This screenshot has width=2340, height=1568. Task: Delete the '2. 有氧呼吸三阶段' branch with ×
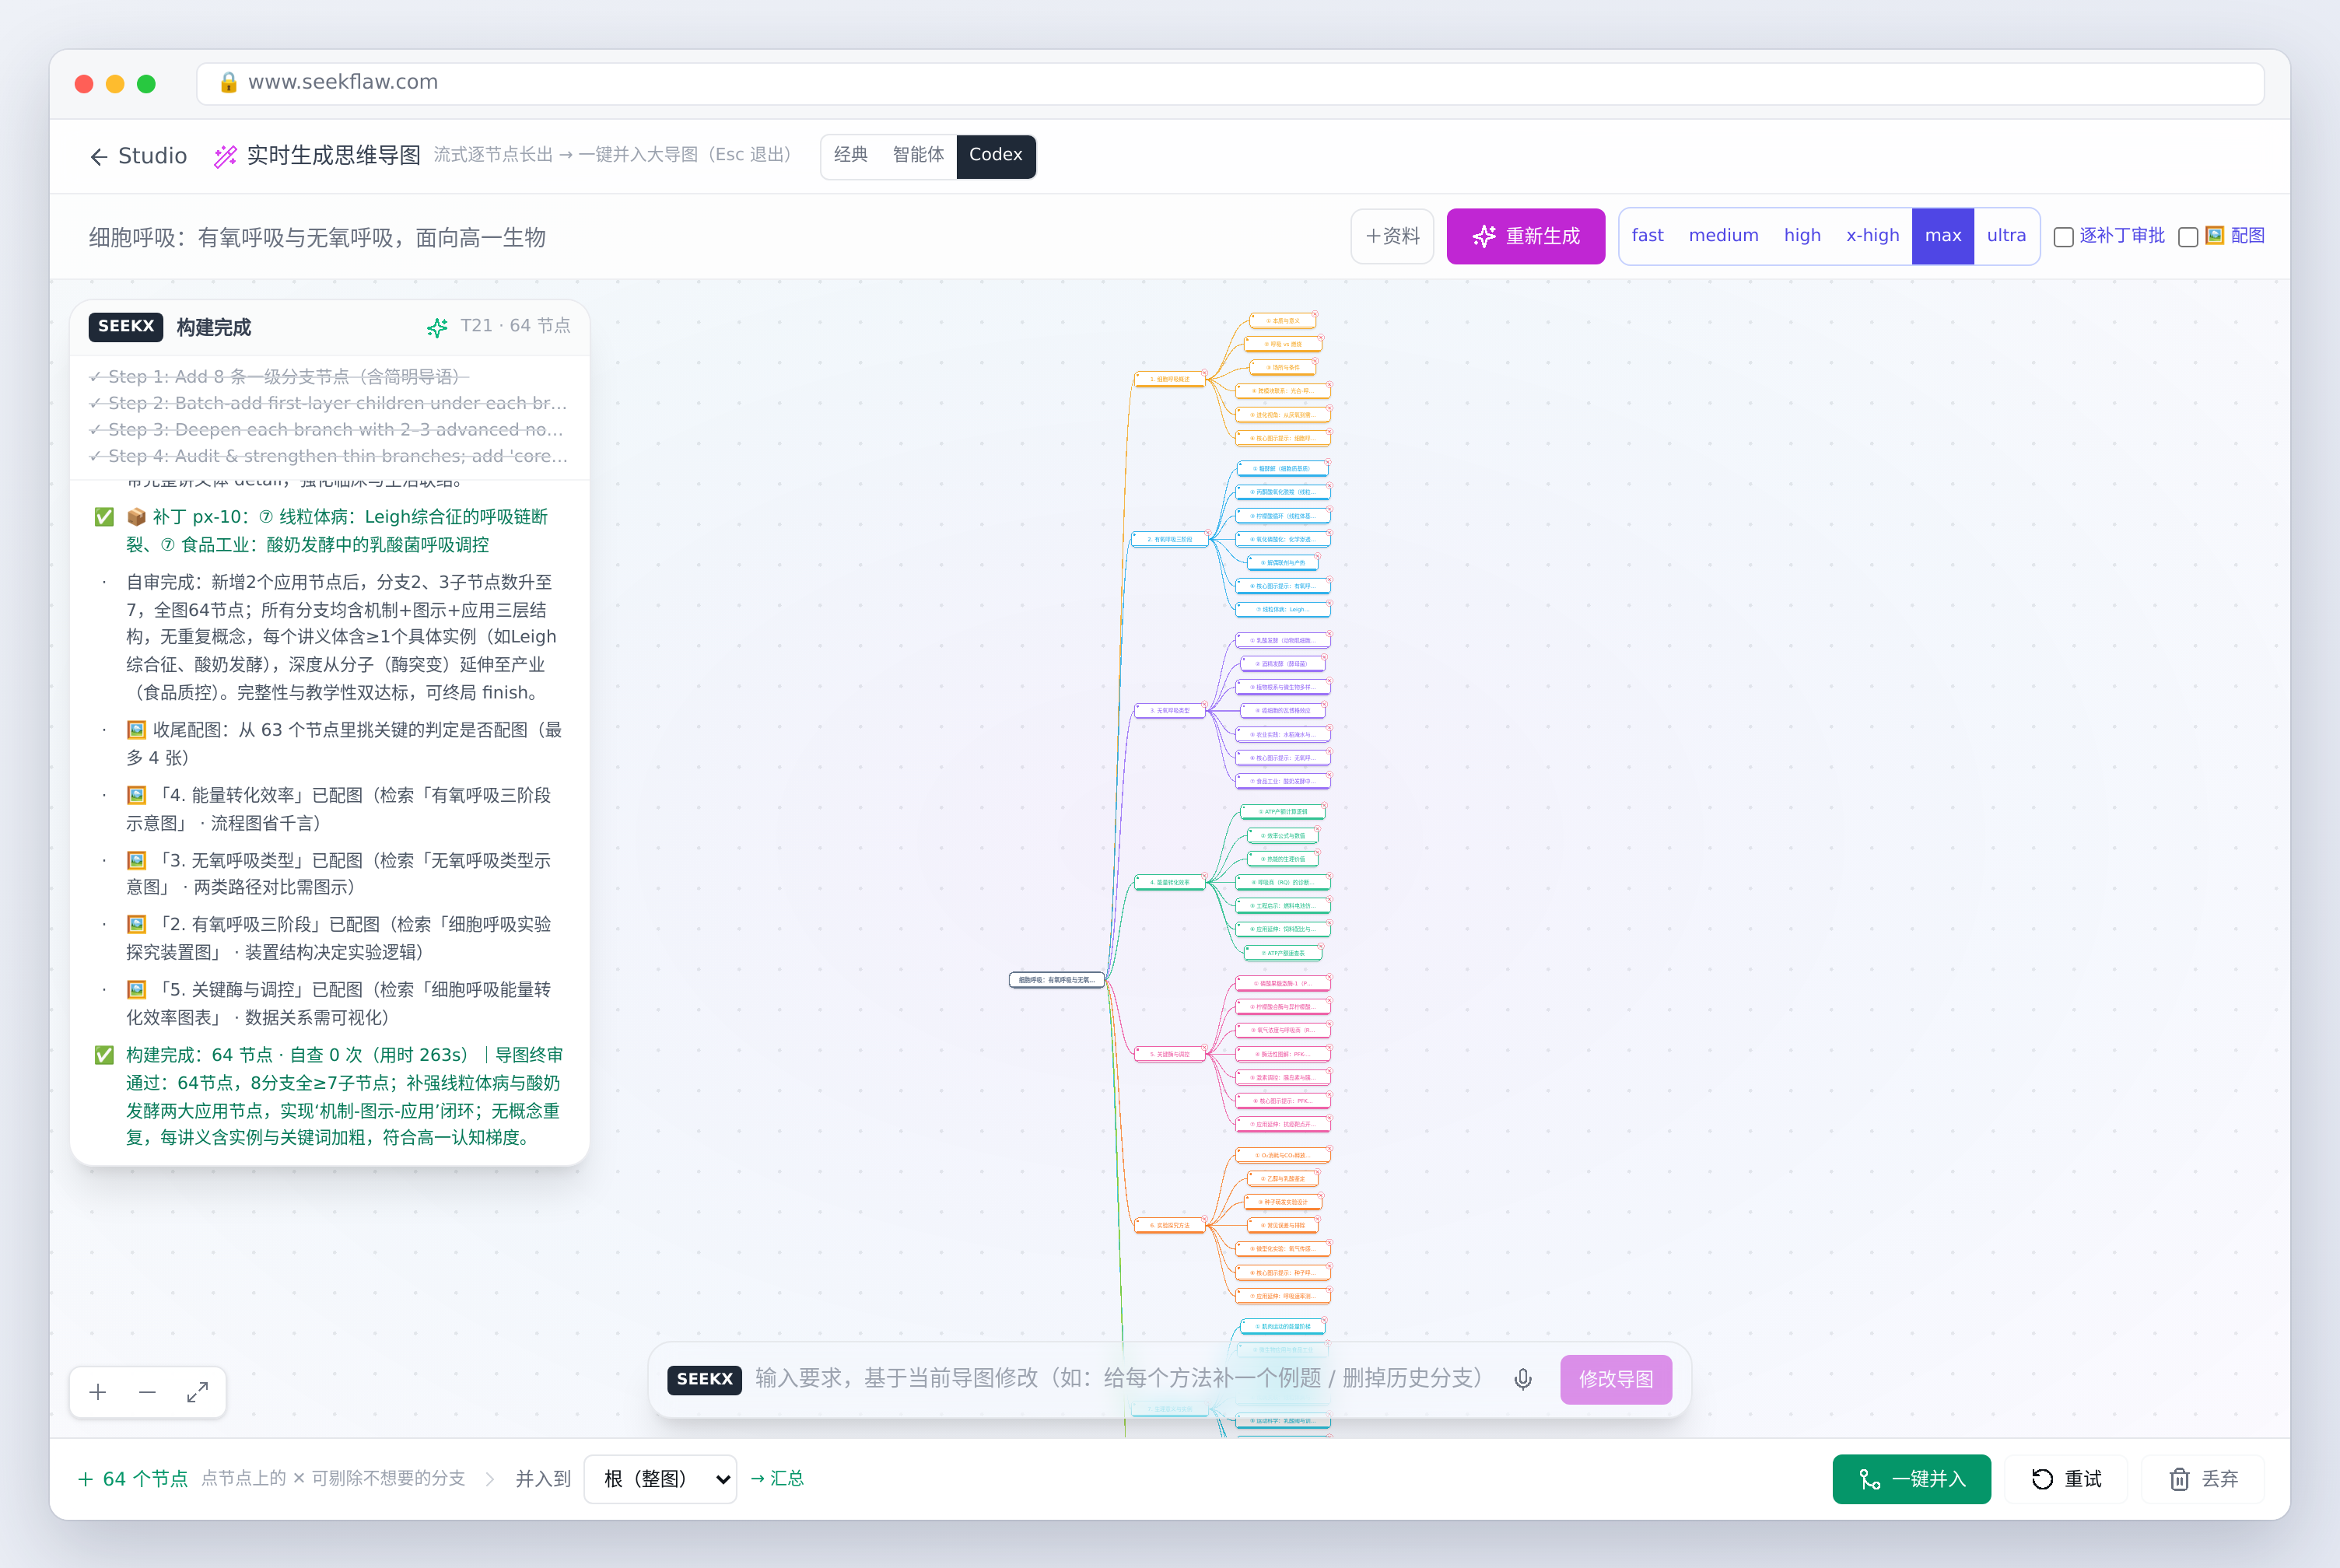pos(1208,533)
